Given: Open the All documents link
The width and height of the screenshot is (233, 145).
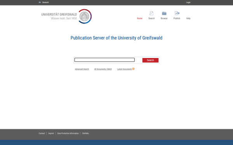Looking at the screenshot, I should coord(103,69).
